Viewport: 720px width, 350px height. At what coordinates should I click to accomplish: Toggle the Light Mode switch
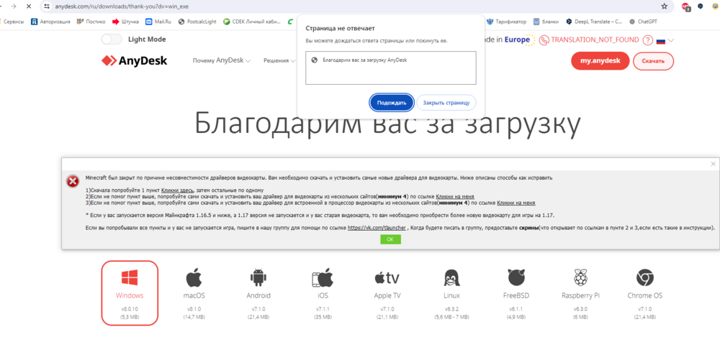click(x=112, y=40)
